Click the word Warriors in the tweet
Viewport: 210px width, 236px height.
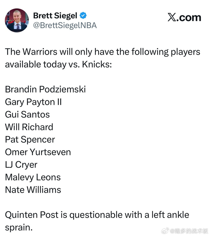40,52
